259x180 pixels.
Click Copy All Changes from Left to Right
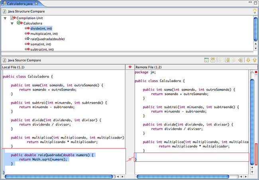point(221,60)
